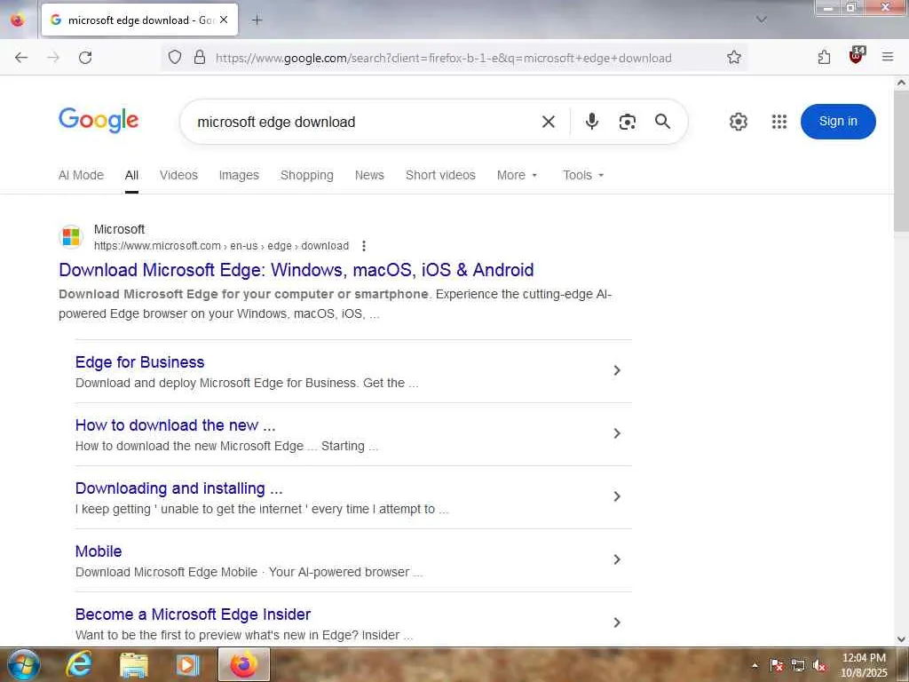Start voice search with the microphone icon

point(592,122)
